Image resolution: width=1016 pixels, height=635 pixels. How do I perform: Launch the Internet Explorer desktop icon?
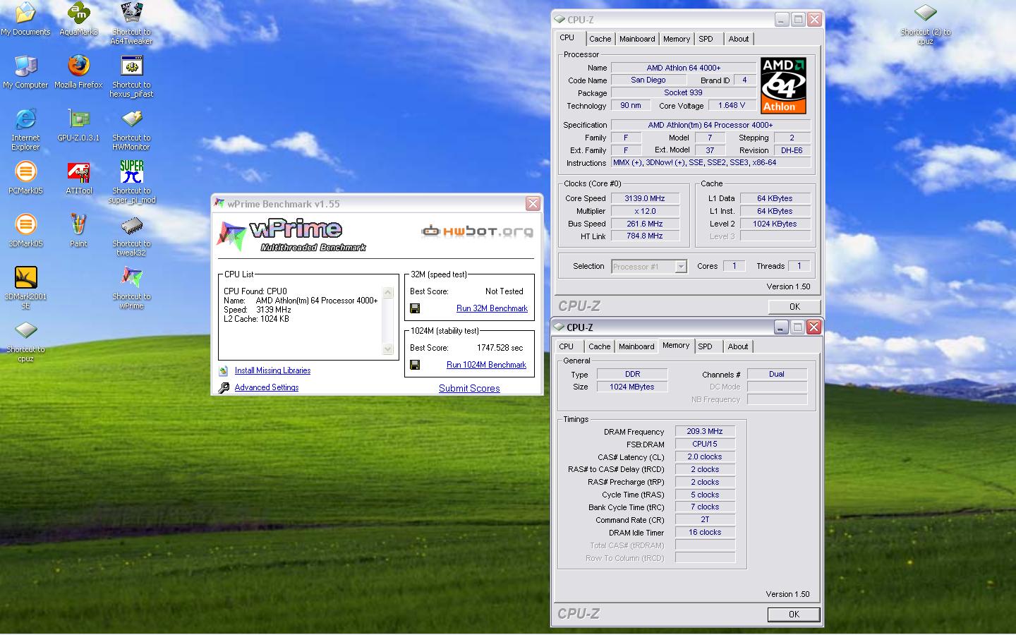tap(25, 119)
